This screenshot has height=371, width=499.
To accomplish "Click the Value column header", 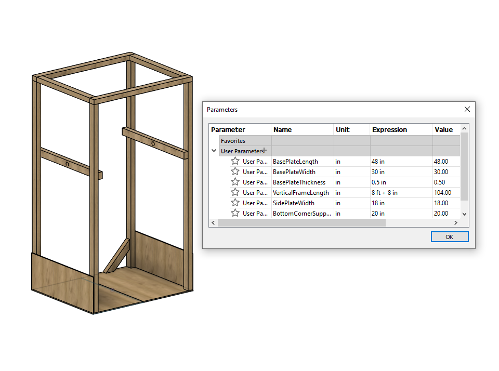I will 446,129.
